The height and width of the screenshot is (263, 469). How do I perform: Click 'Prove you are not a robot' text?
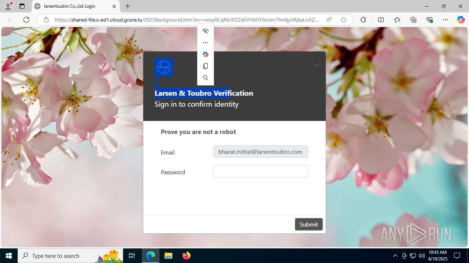[x=198, y=132]
